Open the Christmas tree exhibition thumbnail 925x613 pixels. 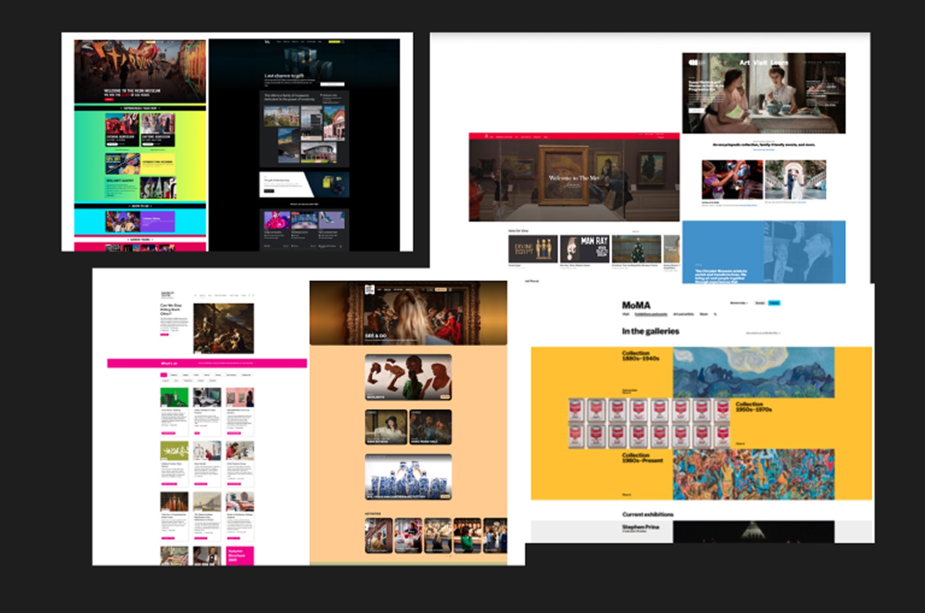pos(636,249)
